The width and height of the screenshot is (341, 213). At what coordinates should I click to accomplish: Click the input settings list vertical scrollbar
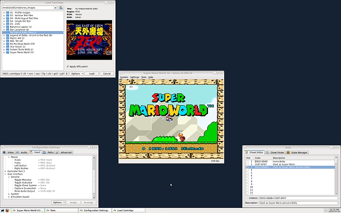95,177
